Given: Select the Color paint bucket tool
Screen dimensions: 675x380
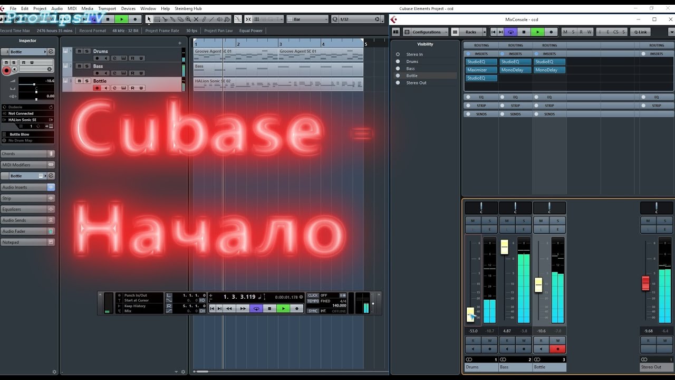Looking at the screenshot, I should click(x=227, y=19).
